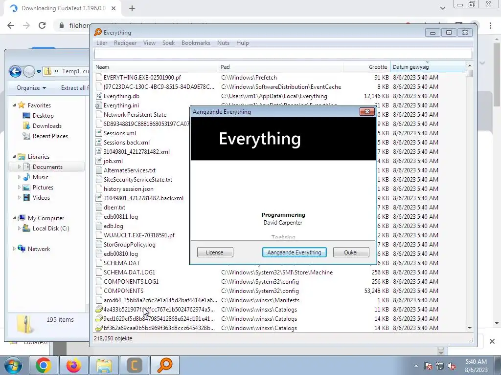Expand the Pictures library node
Screen dimensions: 501x375
coord(19,187)
